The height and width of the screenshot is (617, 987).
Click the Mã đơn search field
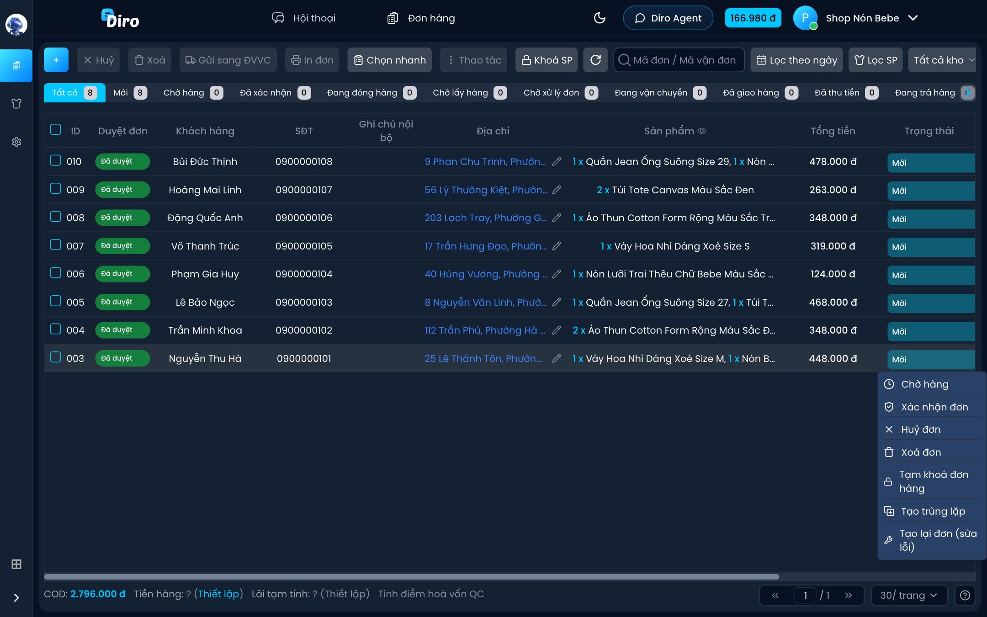[679, 60]
